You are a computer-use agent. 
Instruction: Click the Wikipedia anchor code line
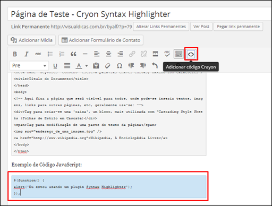tap(91, 138)
